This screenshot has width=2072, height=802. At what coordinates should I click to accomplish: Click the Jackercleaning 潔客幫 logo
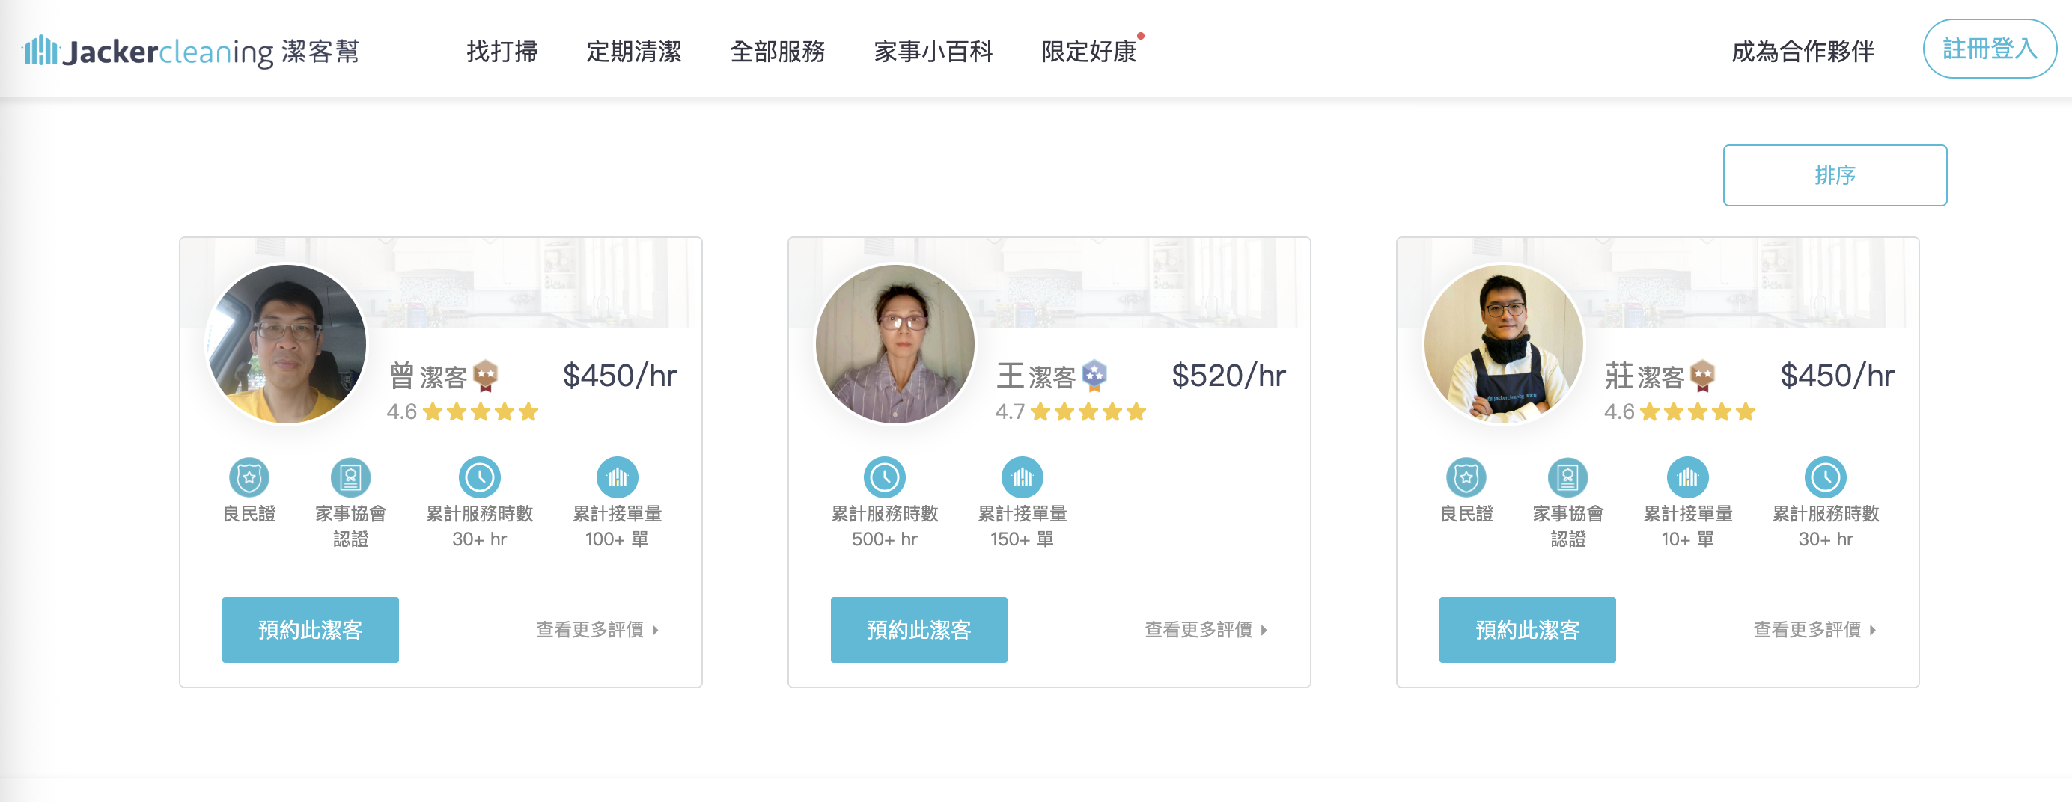pyautogui.click(x=191, y=52)
